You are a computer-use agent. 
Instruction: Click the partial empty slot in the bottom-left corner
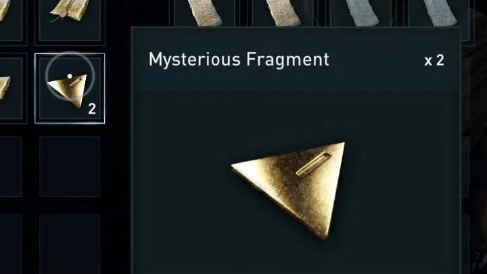[x=11, y=244]
